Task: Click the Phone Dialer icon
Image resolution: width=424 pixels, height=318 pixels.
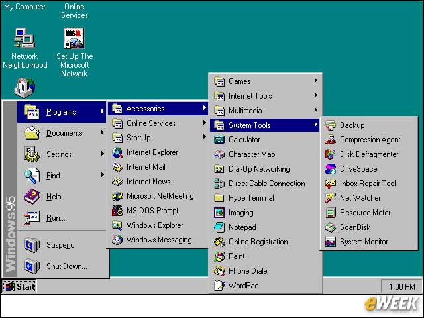Action: point(219,271)
